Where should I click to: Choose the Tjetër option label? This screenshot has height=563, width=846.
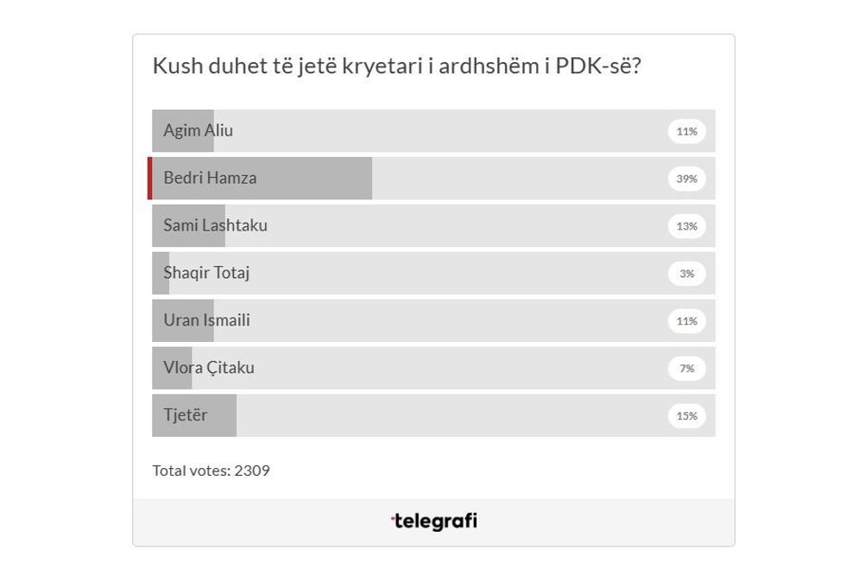(186, 416)
